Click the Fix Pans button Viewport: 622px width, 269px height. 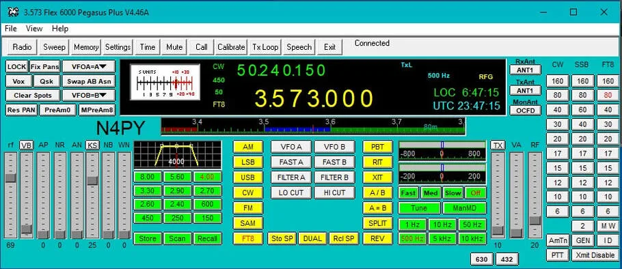pos(45,67)
